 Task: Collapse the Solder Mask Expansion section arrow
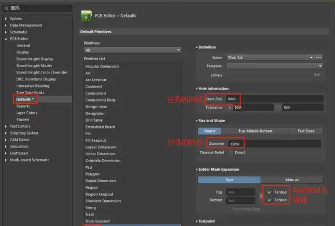(x=196, y=170)
